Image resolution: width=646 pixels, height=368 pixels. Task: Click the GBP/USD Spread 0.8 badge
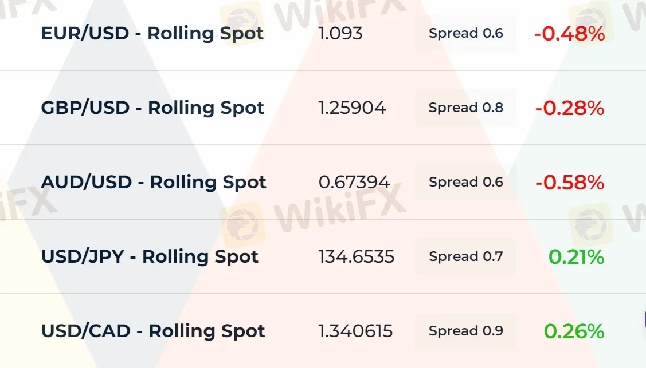click(x=465, y=108)
